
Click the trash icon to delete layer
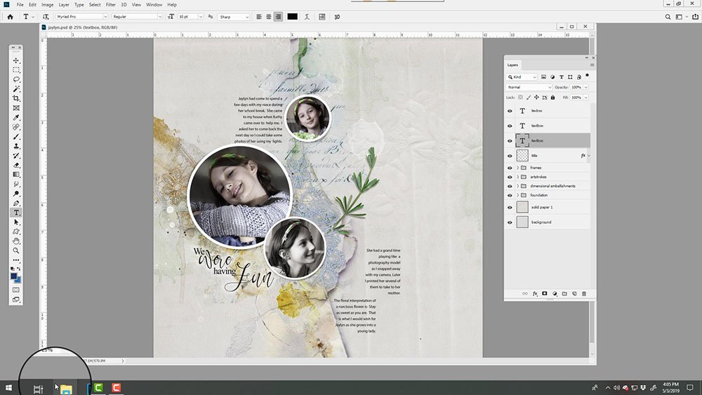coord(584,293)
